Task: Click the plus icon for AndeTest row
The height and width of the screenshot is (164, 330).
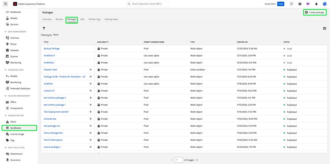Action: pos(91,84)
